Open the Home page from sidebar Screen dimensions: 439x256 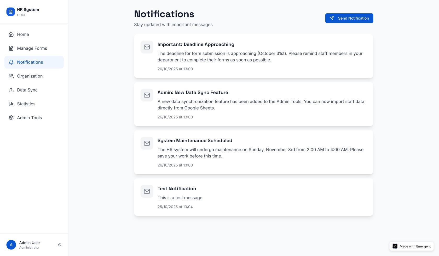pyautogui.click(x=23, y=35)
